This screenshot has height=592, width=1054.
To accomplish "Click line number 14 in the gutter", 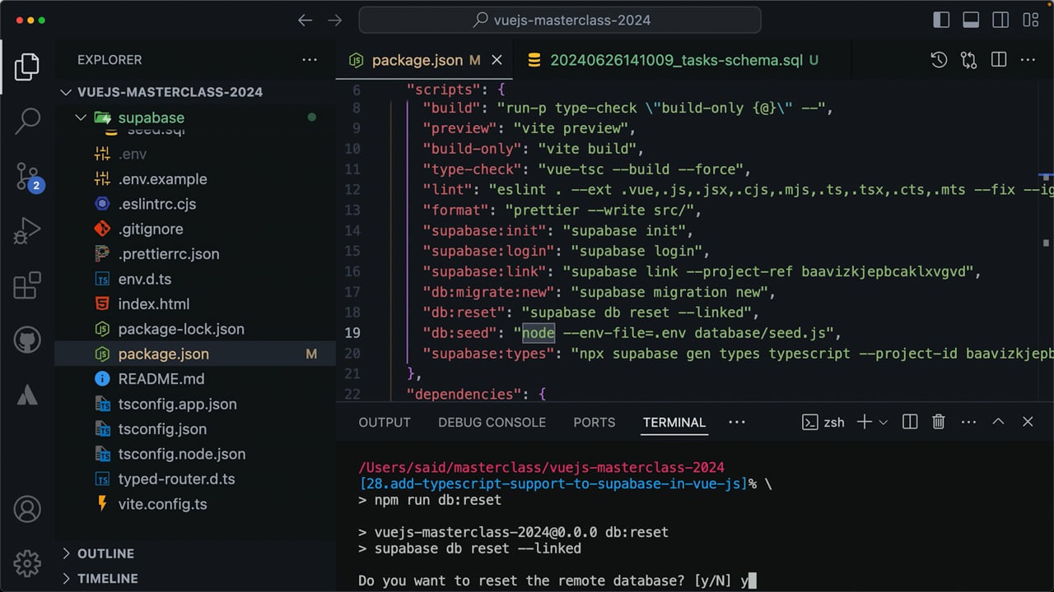I will tap(352, 231).
